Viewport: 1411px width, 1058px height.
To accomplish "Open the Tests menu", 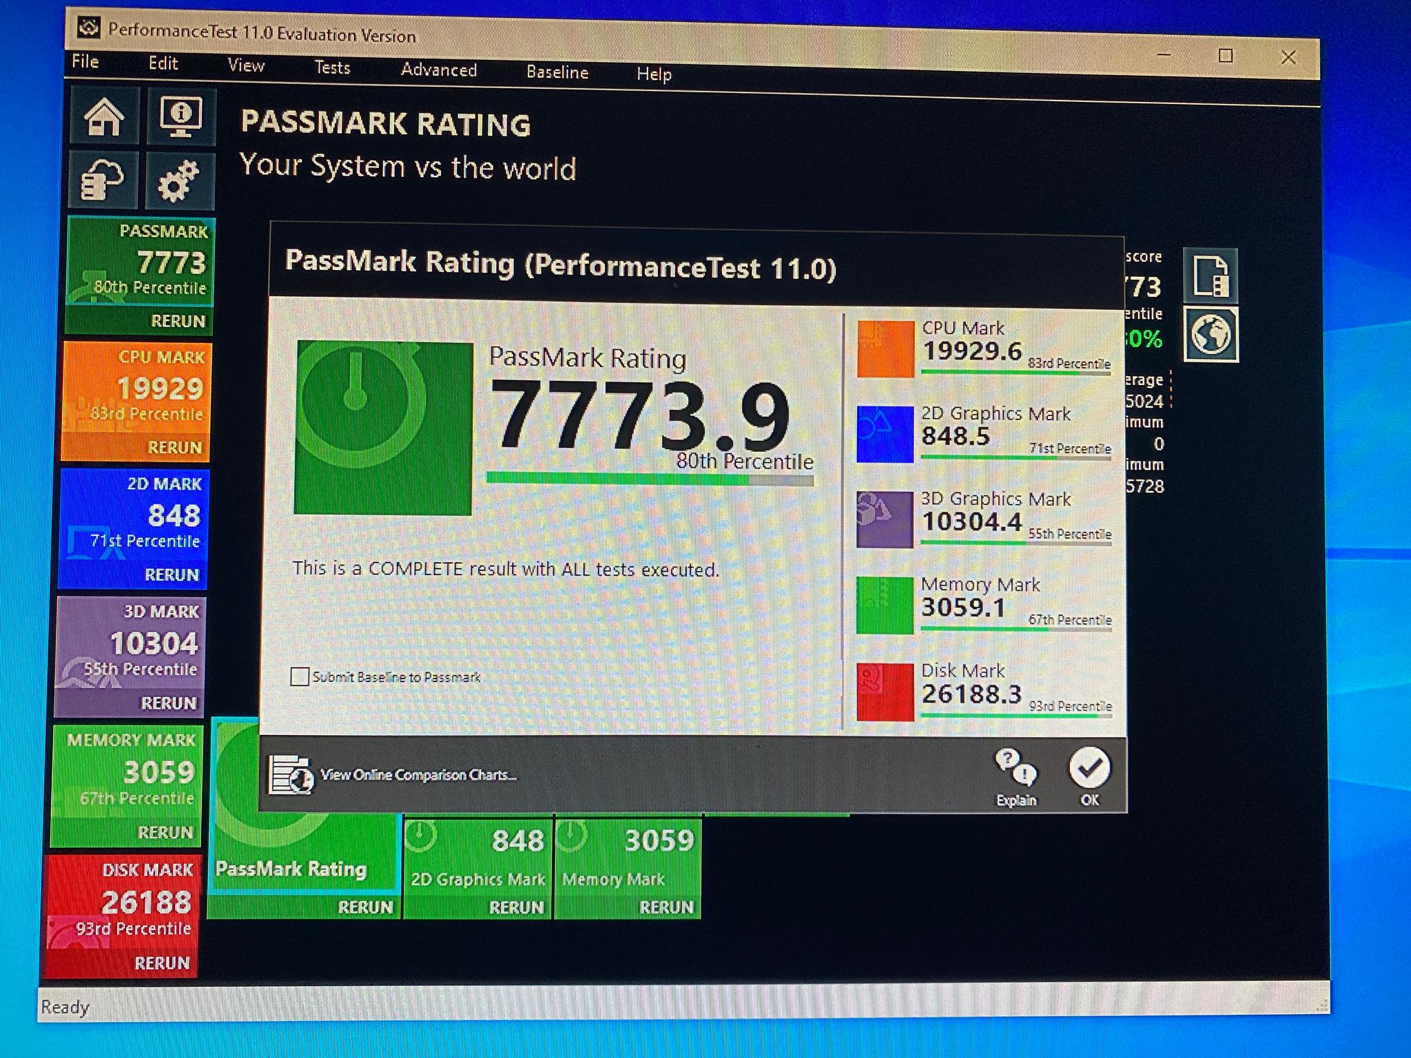I will coord(332,68).
